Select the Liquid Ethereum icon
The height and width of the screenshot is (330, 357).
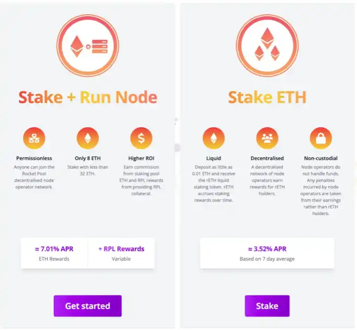click(213, 138)
